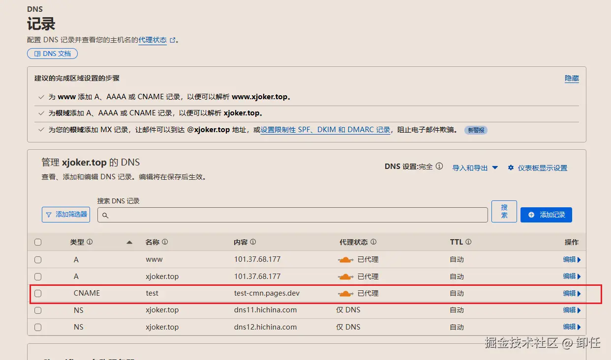This screenshot has height=360, width=611.
Task: Open 设置限制性 SPF、DKIM 和 DMARC 记录 link
Action: 325,130
